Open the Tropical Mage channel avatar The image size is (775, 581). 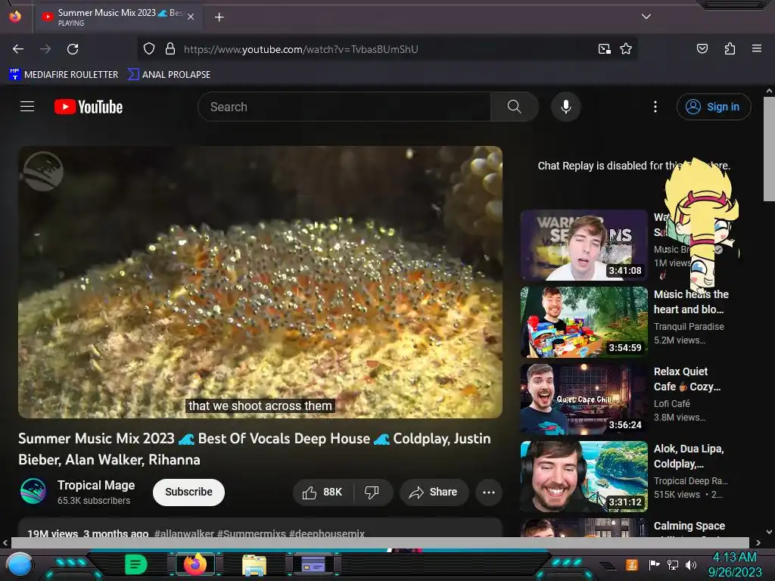33,491
